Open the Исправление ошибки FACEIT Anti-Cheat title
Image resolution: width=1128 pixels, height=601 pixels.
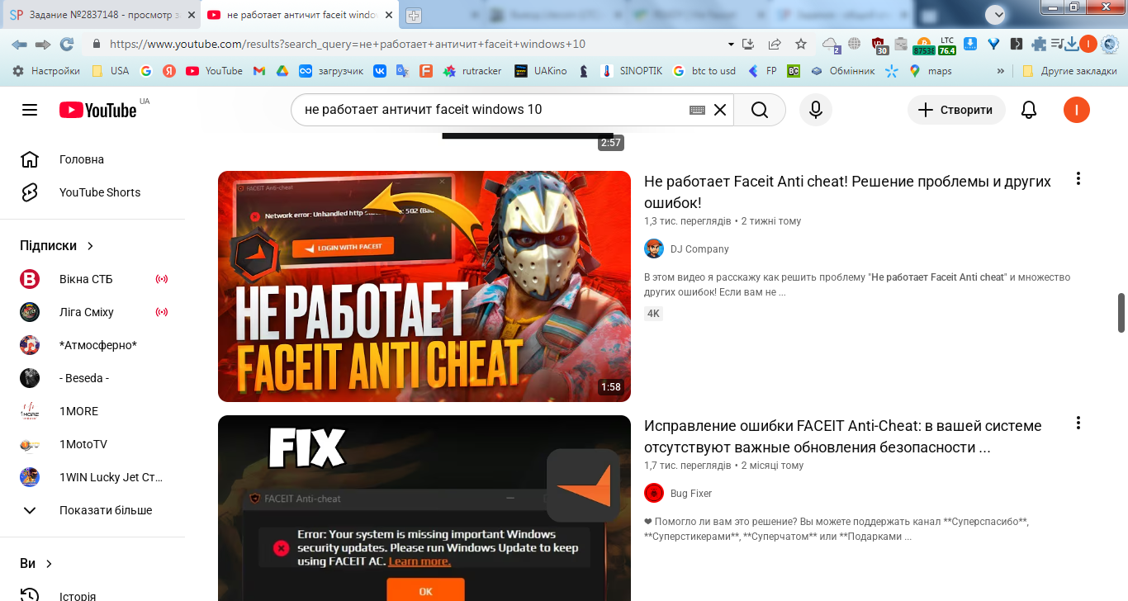843,437
